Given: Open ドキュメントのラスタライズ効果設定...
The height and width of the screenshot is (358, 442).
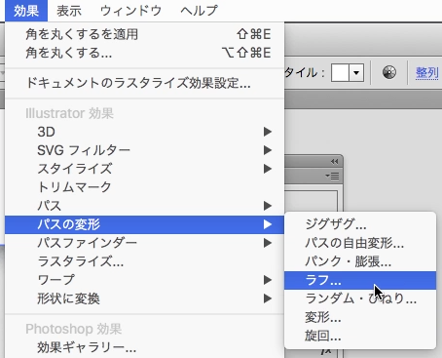Looking at the screenshot, I should [145, 83].
